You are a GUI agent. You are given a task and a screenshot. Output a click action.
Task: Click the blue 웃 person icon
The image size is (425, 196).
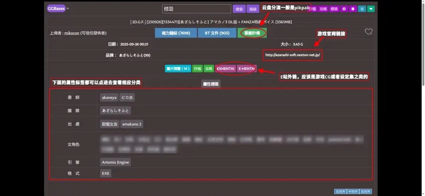point(362,9)
